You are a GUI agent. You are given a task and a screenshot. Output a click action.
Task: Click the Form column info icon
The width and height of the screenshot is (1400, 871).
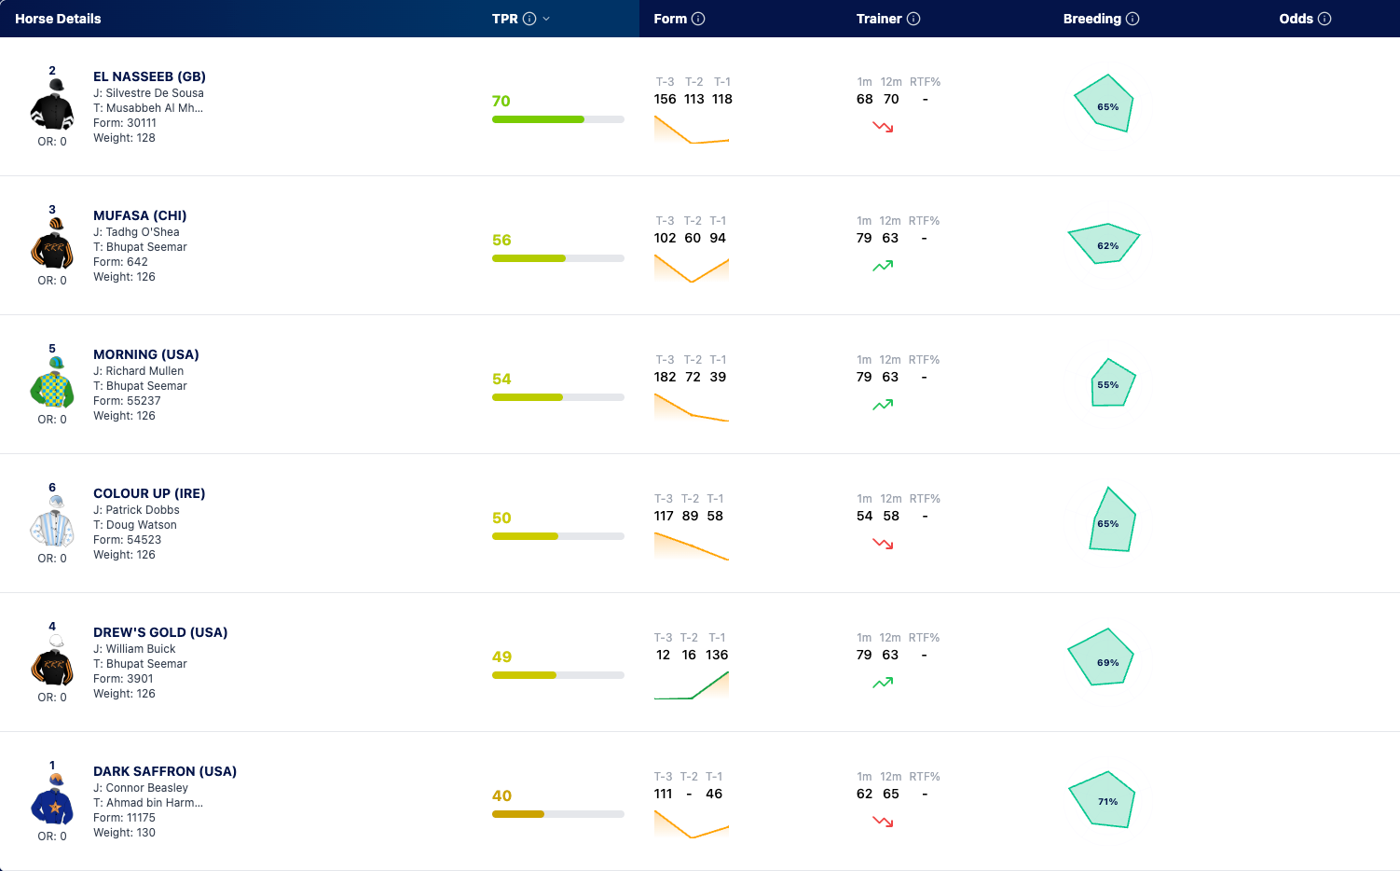[x=698, y=19]
